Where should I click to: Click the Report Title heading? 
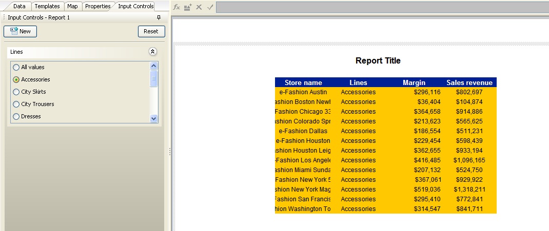tap(378, 61)
